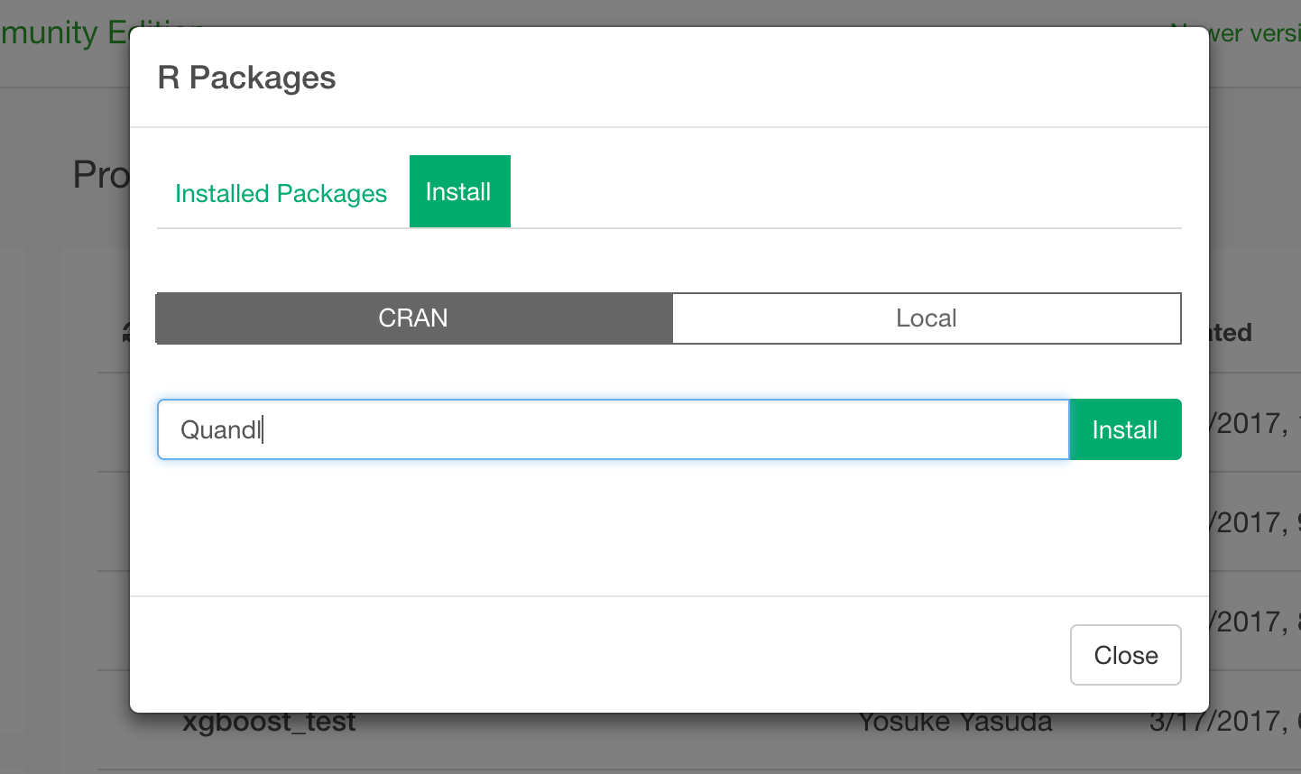Click the Community Edition title text
This screenshot has height=774, width=1301.
63,32
